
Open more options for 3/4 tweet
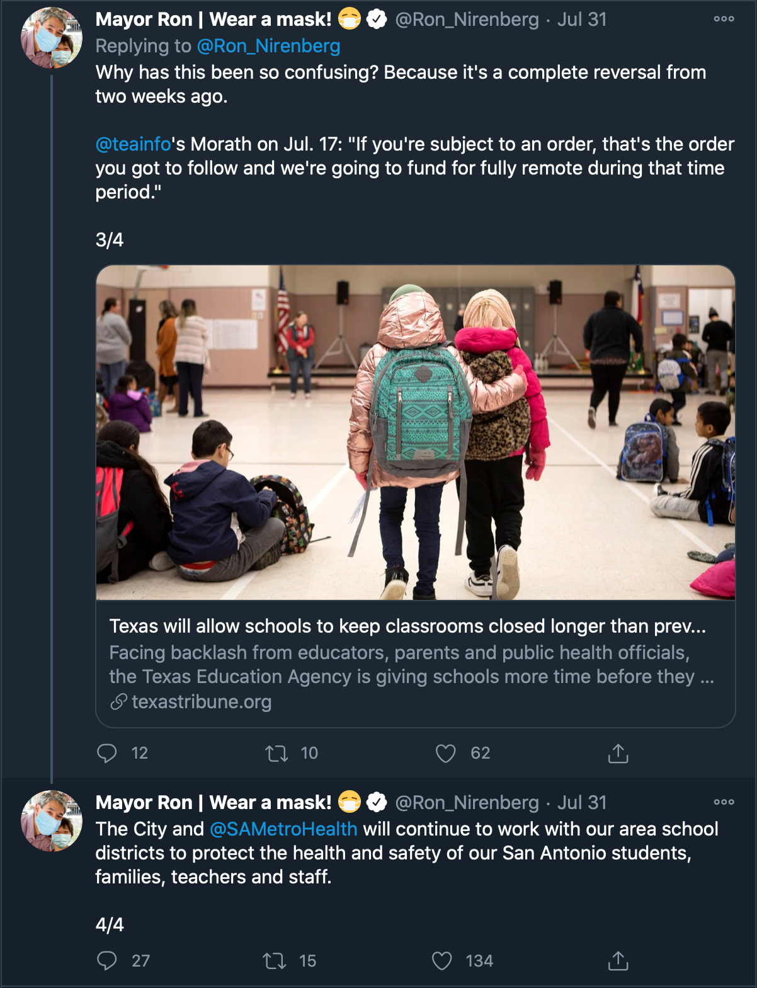[x=724, y=20]
